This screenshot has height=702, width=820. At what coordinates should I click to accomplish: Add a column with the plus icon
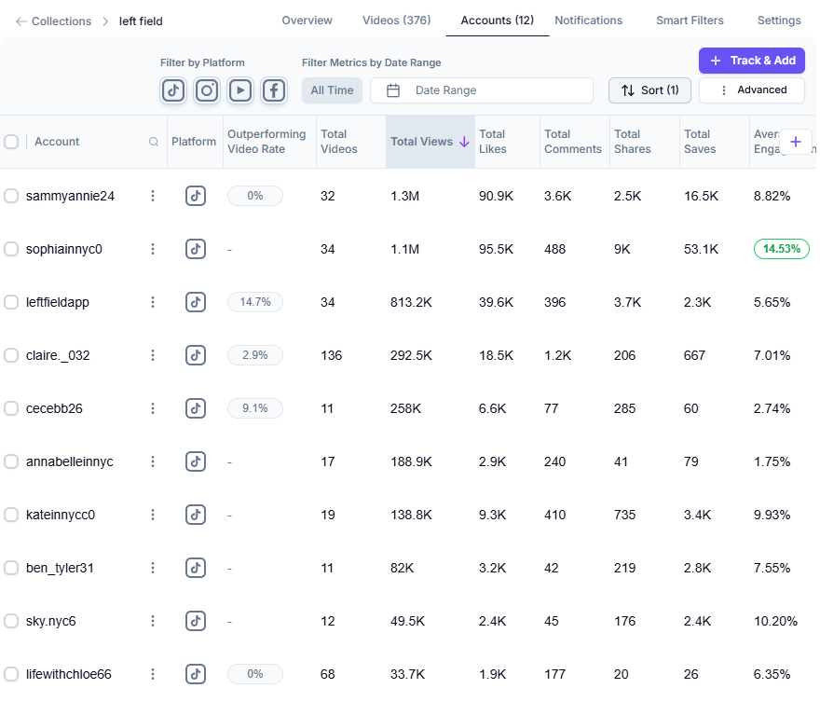tap(795, 142)
